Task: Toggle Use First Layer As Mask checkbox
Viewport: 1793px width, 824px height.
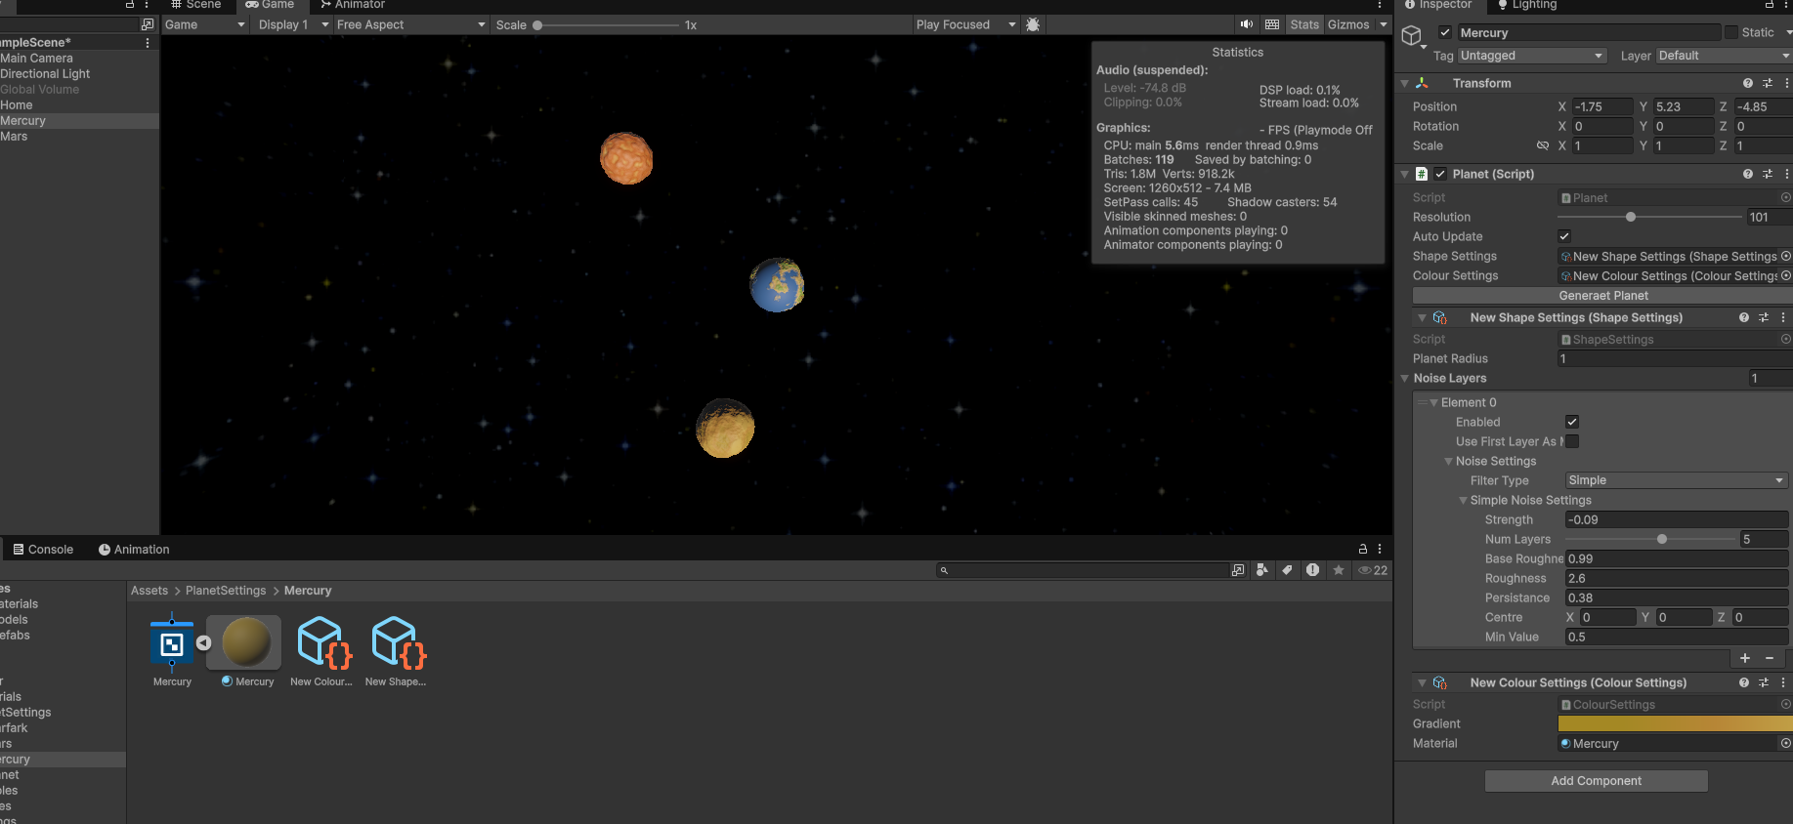Action: pyautogui.click(x=1572, y=441)
